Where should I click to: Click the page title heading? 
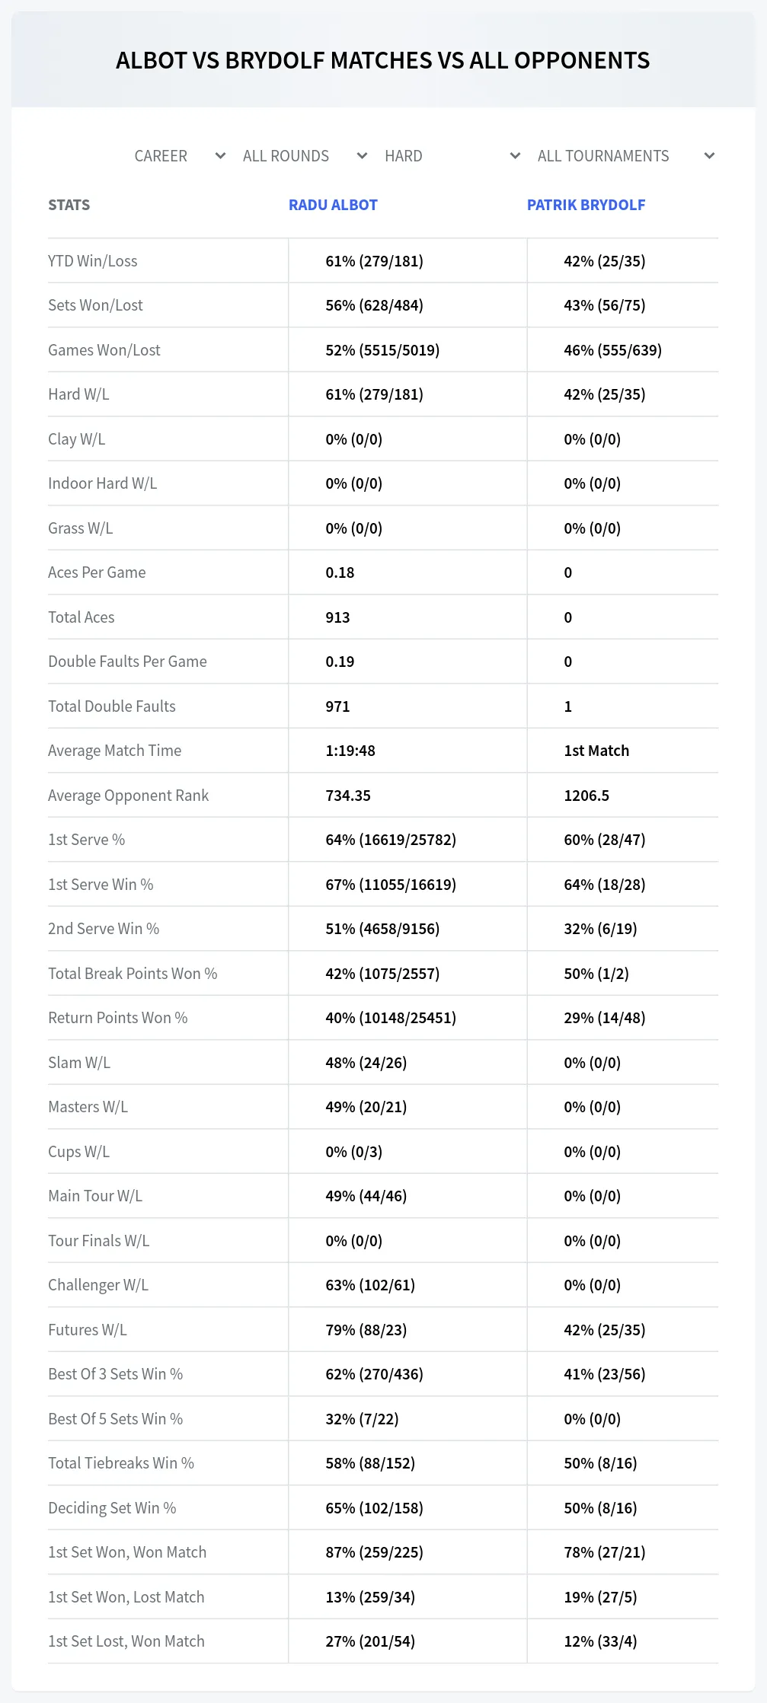[x=383, y=60]
